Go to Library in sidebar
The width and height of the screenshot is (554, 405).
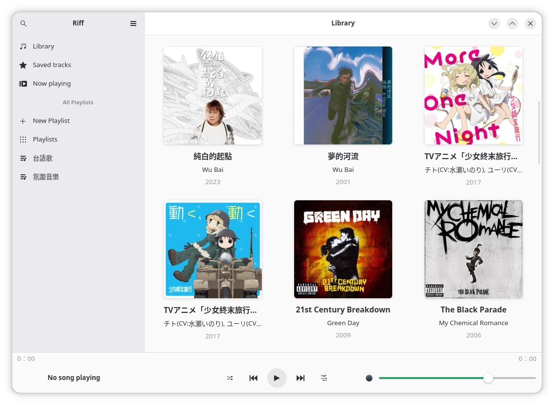tap(44, 47)
